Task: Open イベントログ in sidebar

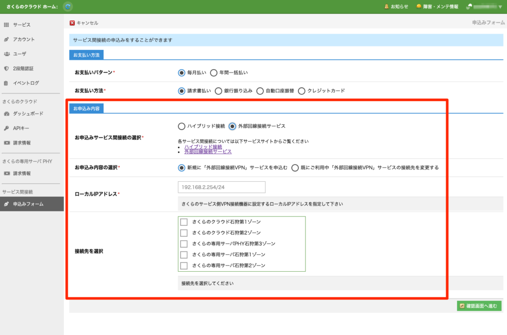Action: tap(26, 83)
